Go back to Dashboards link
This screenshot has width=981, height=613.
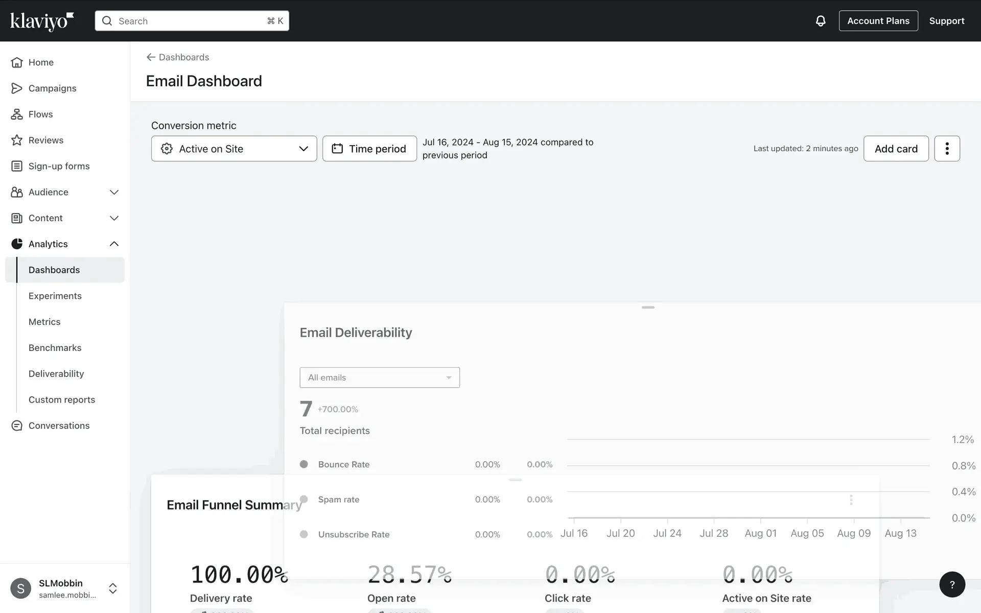pyautogui.click(x=178, y=57)
